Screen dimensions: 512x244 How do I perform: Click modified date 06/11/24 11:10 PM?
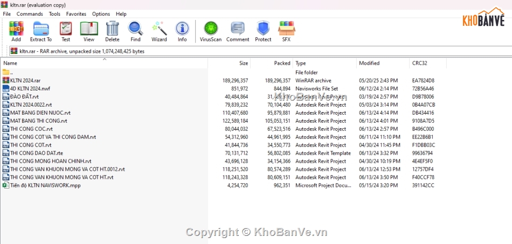tap(379, 137)
